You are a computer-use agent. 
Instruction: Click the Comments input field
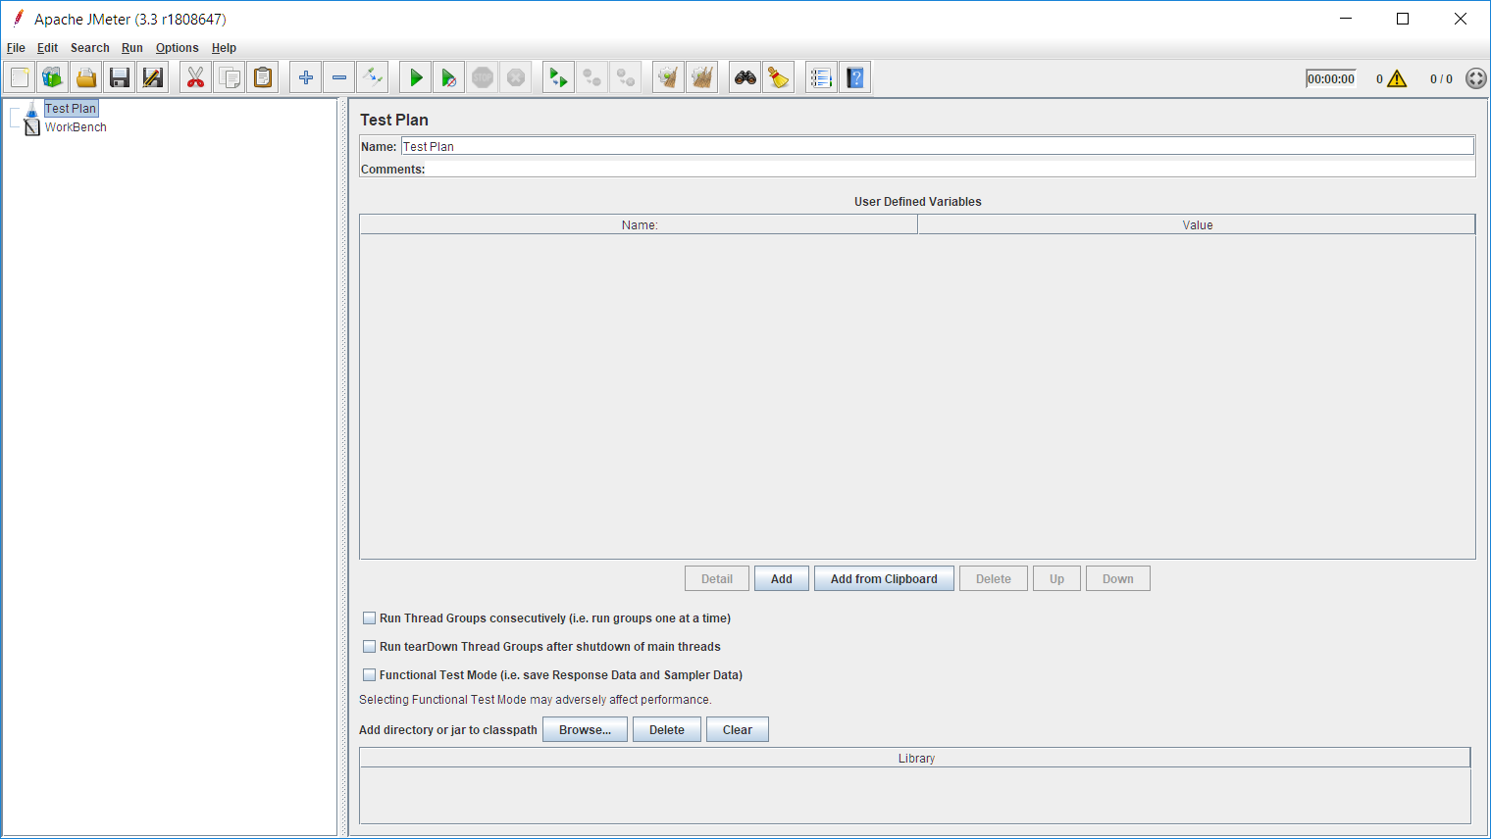click(x=950, y=170)
